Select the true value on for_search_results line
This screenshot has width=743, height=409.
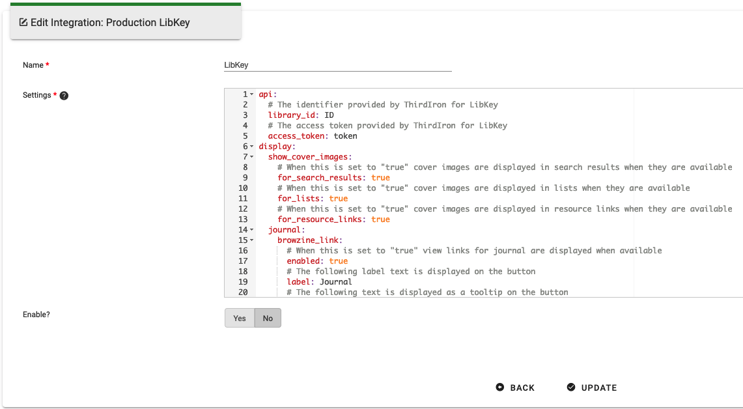380,177
